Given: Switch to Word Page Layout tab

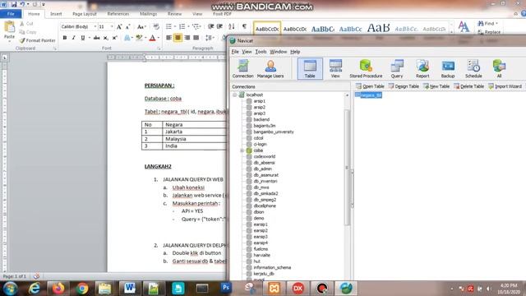Looking at the screenshot, I should point(84,14).
